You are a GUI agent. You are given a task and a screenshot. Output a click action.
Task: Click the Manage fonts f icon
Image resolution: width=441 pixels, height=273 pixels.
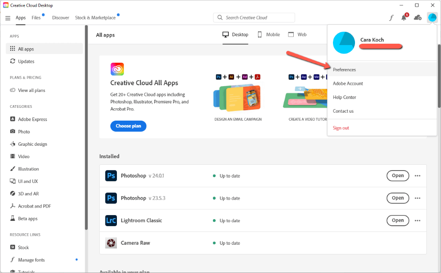[13, 259]
